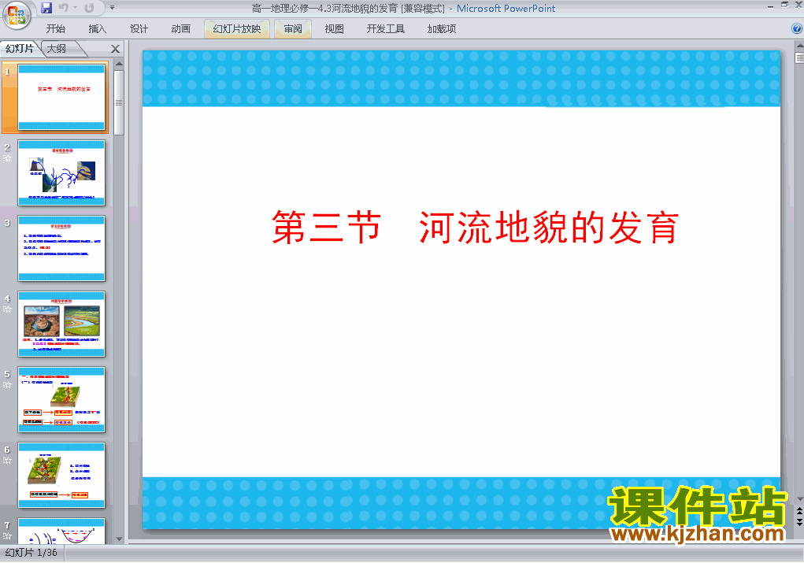
Task: Click thumbnail pane scroll up arrow
Action: [x=119, y=64]
